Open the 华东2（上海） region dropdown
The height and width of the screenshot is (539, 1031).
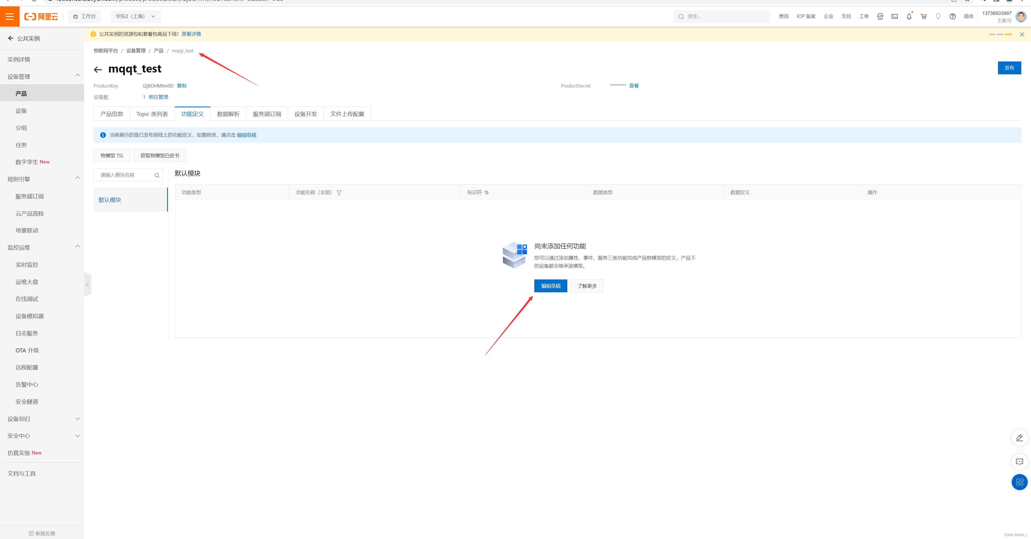pos(135,16)
